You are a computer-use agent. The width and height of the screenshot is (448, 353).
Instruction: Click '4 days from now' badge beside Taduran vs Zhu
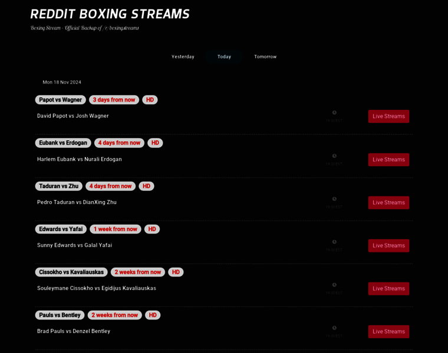(111, 186)
